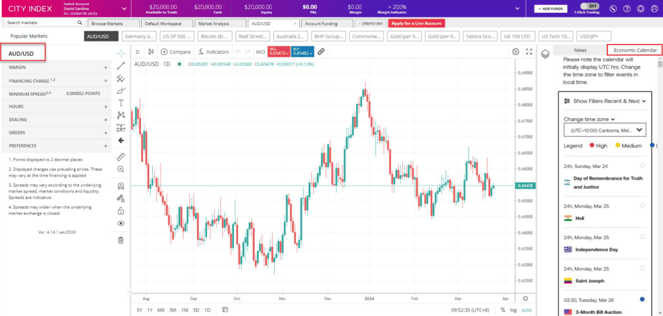Image resolution: width=663 pixels, height=316 pixels.
Task: Toggle auto scale at chart bottom
Action: [526, 310]
